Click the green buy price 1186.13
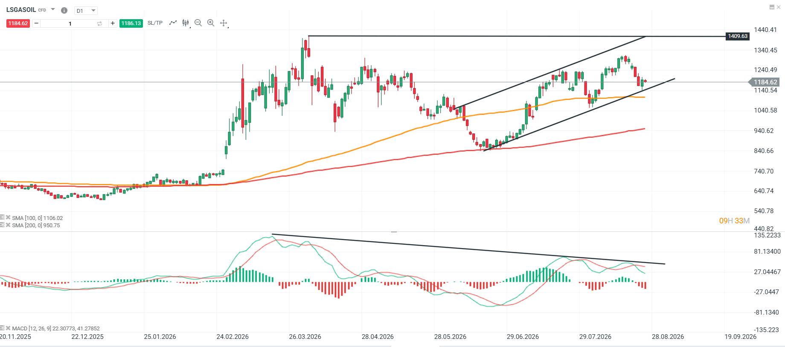785x347 pixels. click(131, 23)
